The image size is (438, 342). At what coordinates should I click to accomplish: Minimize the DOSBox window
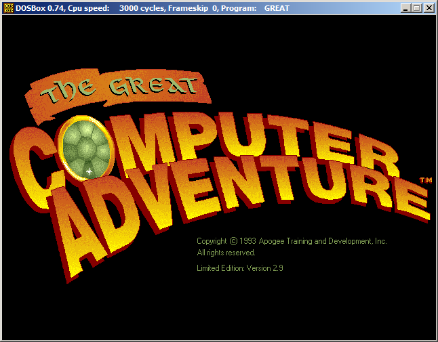(x=405, y=8)
